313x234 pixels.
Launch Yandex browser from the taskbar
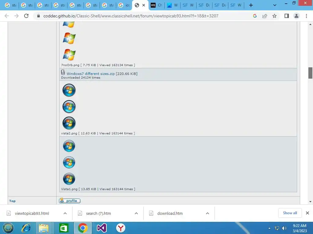point(120,228)
